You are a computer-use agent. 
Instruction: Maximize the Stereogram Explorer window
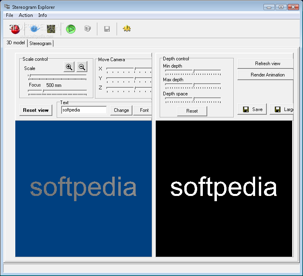click(281, 7)
